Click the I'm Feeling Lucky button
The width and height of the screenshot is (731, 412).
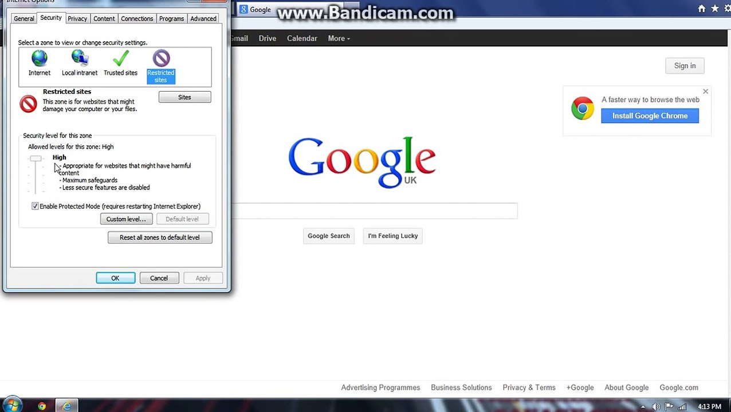(393, 236)
